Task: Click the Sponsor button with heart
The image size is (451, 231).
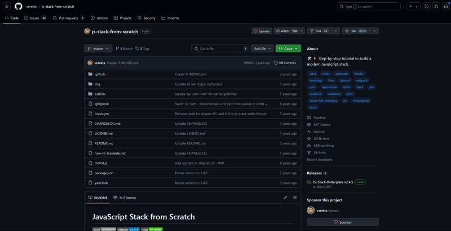Action: tap(261, 31)
